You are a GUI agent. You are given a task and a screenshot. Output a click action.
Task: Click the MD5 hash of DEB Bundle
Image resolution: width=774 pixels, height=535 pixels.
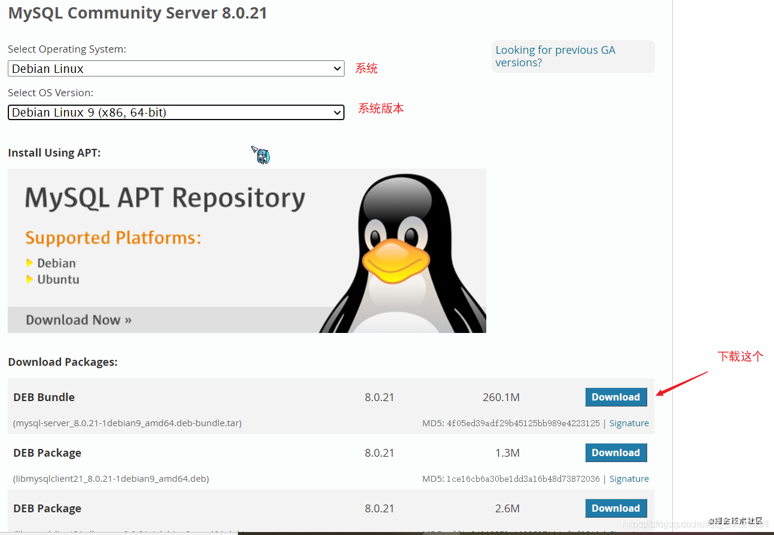[x=523, y=423]
